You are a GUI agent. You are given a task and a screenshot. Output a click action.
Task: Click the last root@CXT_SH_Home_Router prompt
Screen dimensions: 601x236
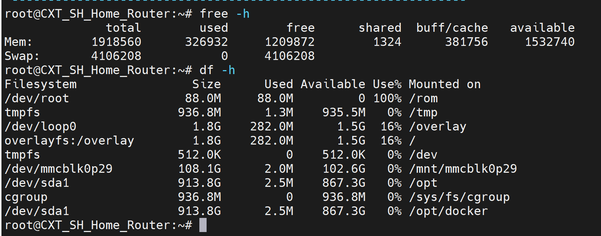click(98, 225)
